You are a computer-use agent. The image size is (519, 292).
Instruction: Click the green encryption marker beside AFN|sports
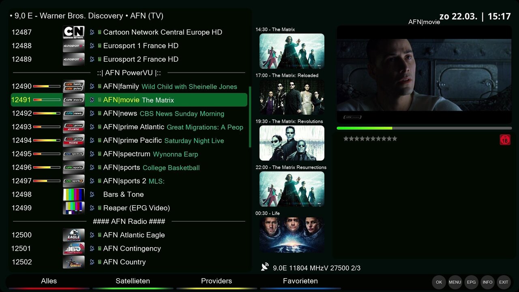coord(99,167)
